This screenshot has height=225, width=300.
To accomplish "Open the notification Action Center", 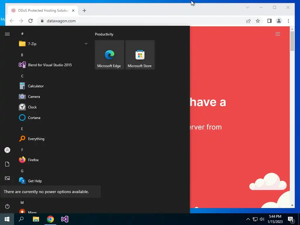I will click(291, 219).
